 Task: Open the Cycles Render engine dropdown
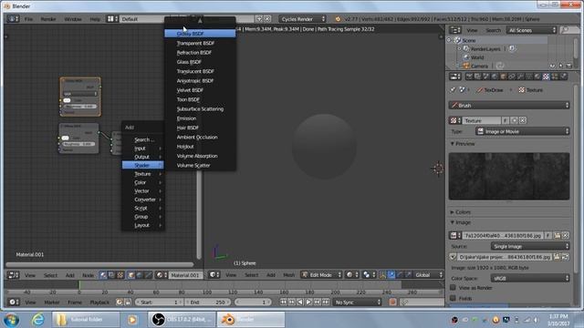point(302,18)
